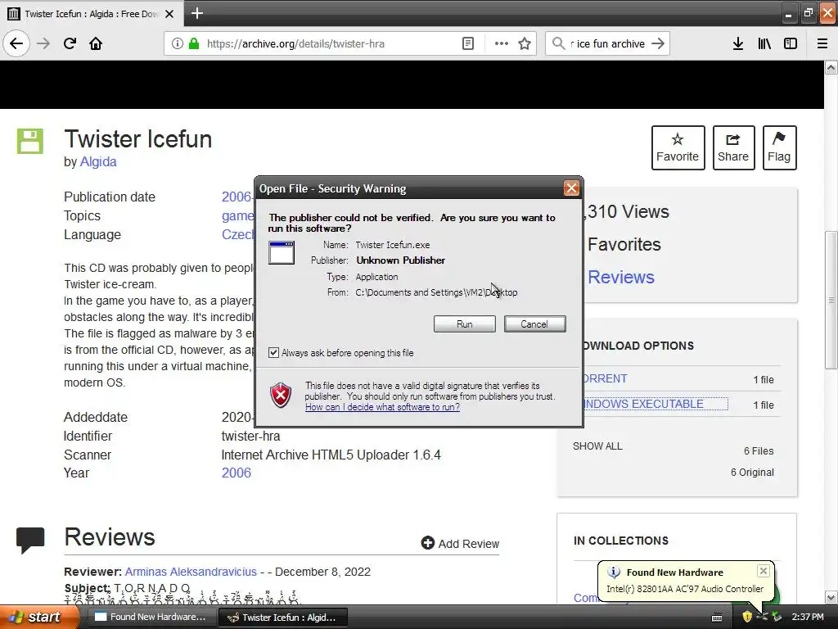Click the security shield tray icon

pyautogui.click(x=746, y=618)
